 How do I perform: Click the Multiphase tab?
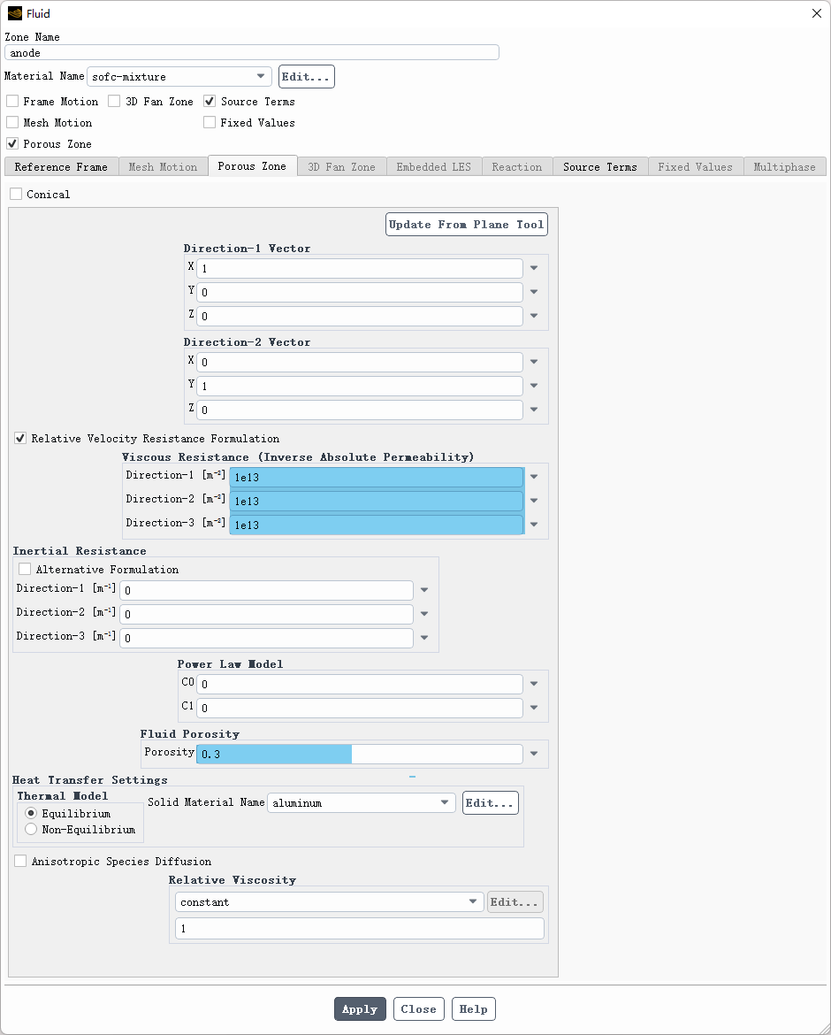(785, 167)
